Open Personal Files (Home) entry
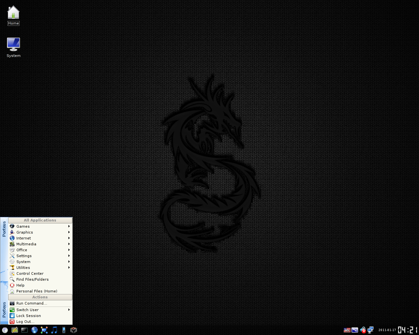The height and width of the screenshot is (335, 419). [40, 291]
